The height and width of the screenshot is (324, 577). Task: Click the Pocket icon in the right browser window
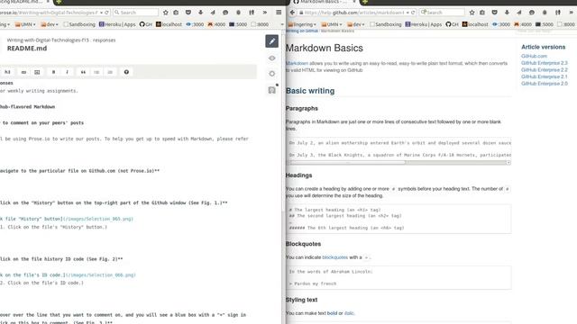tap(495, 13)
